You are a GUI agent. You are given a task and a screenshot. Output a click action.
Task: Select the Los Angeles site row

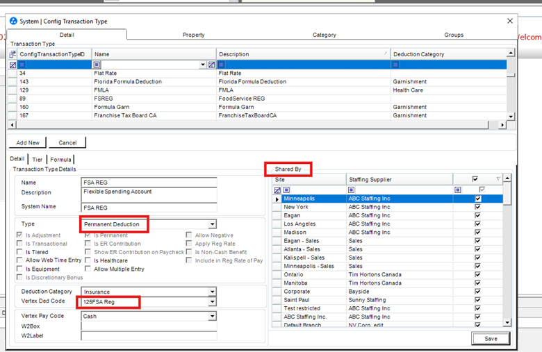[388, 224]
